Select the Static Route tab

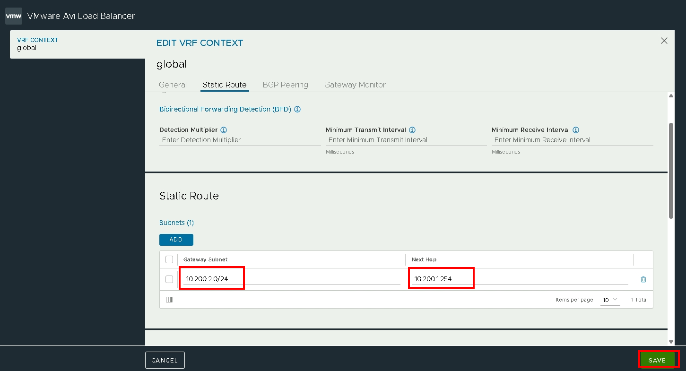(x=225, y=85)
